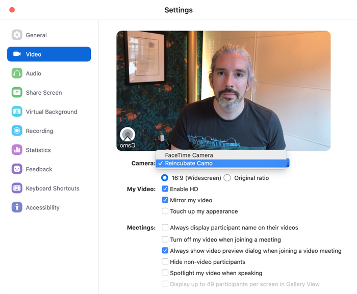Click the Keyboard Shortcuts keyboard icon
This screenshot has height=294, width=357.
[17, 188]
